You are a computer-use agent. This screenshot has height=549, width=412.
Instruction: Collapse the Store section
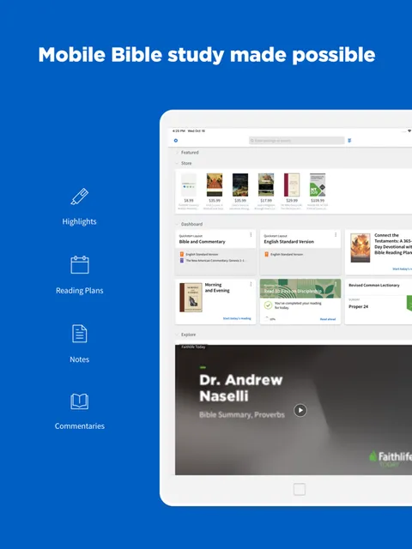coord(177,164)
